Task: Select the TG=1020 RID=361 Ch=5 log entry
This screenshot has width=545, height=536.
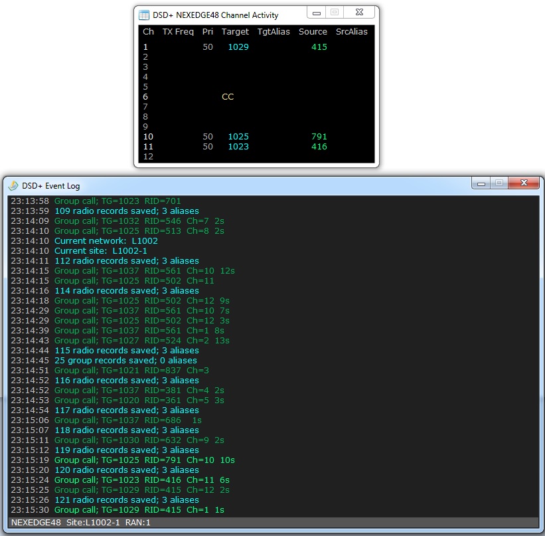Action: click(117, 401)
